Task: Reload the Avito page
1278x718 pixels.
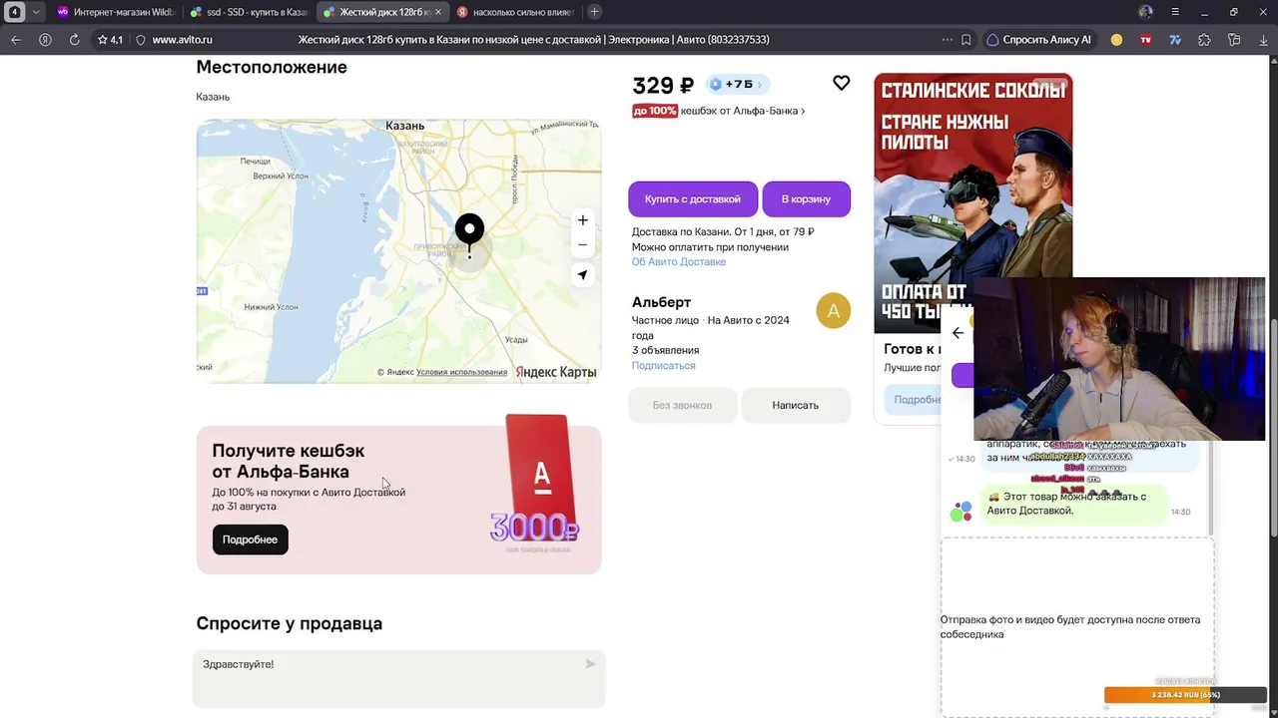Action: (x=74, y=40)
